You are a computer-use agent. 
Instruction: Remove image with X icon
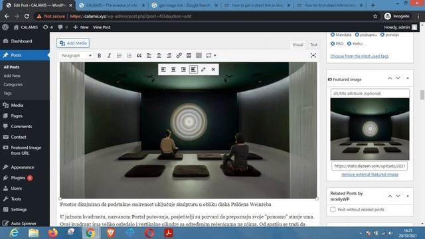point(213,69)
